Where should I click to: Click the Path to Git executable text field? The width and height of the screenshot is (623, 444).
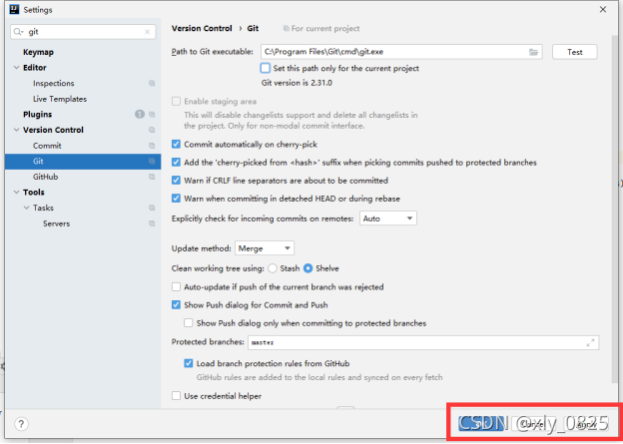click(401, 52)
